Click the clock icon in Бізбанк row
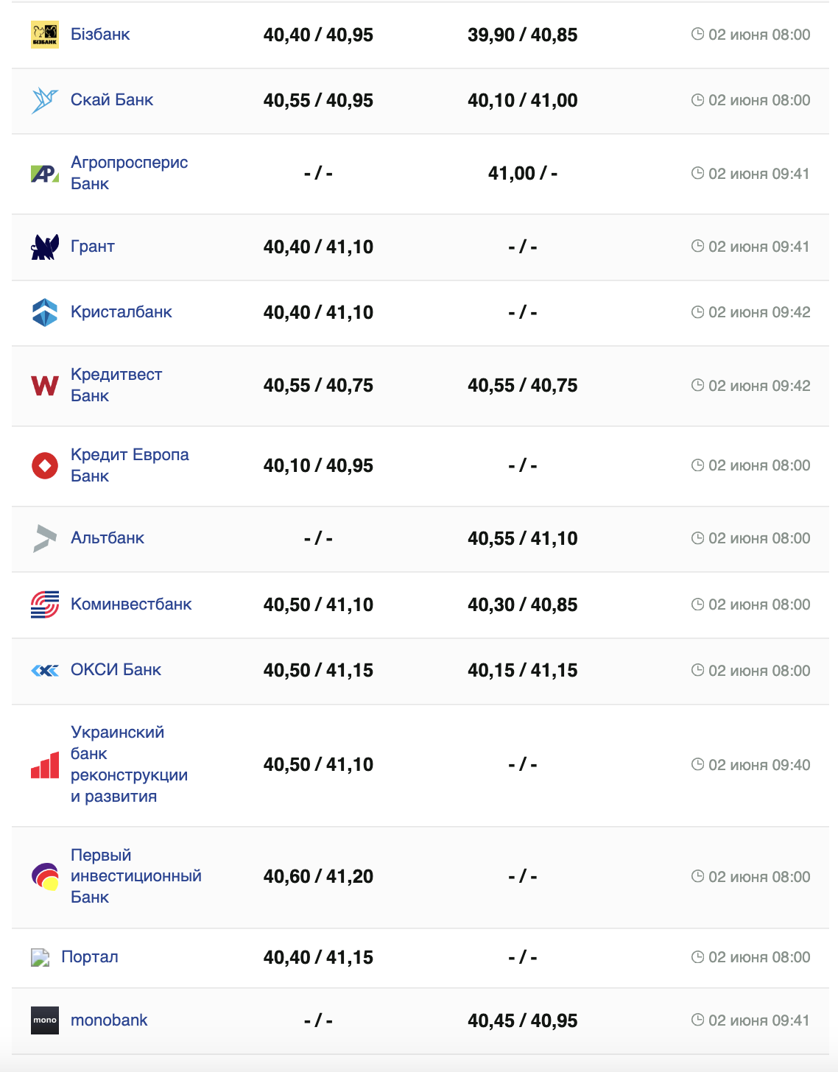 (697, 34)
